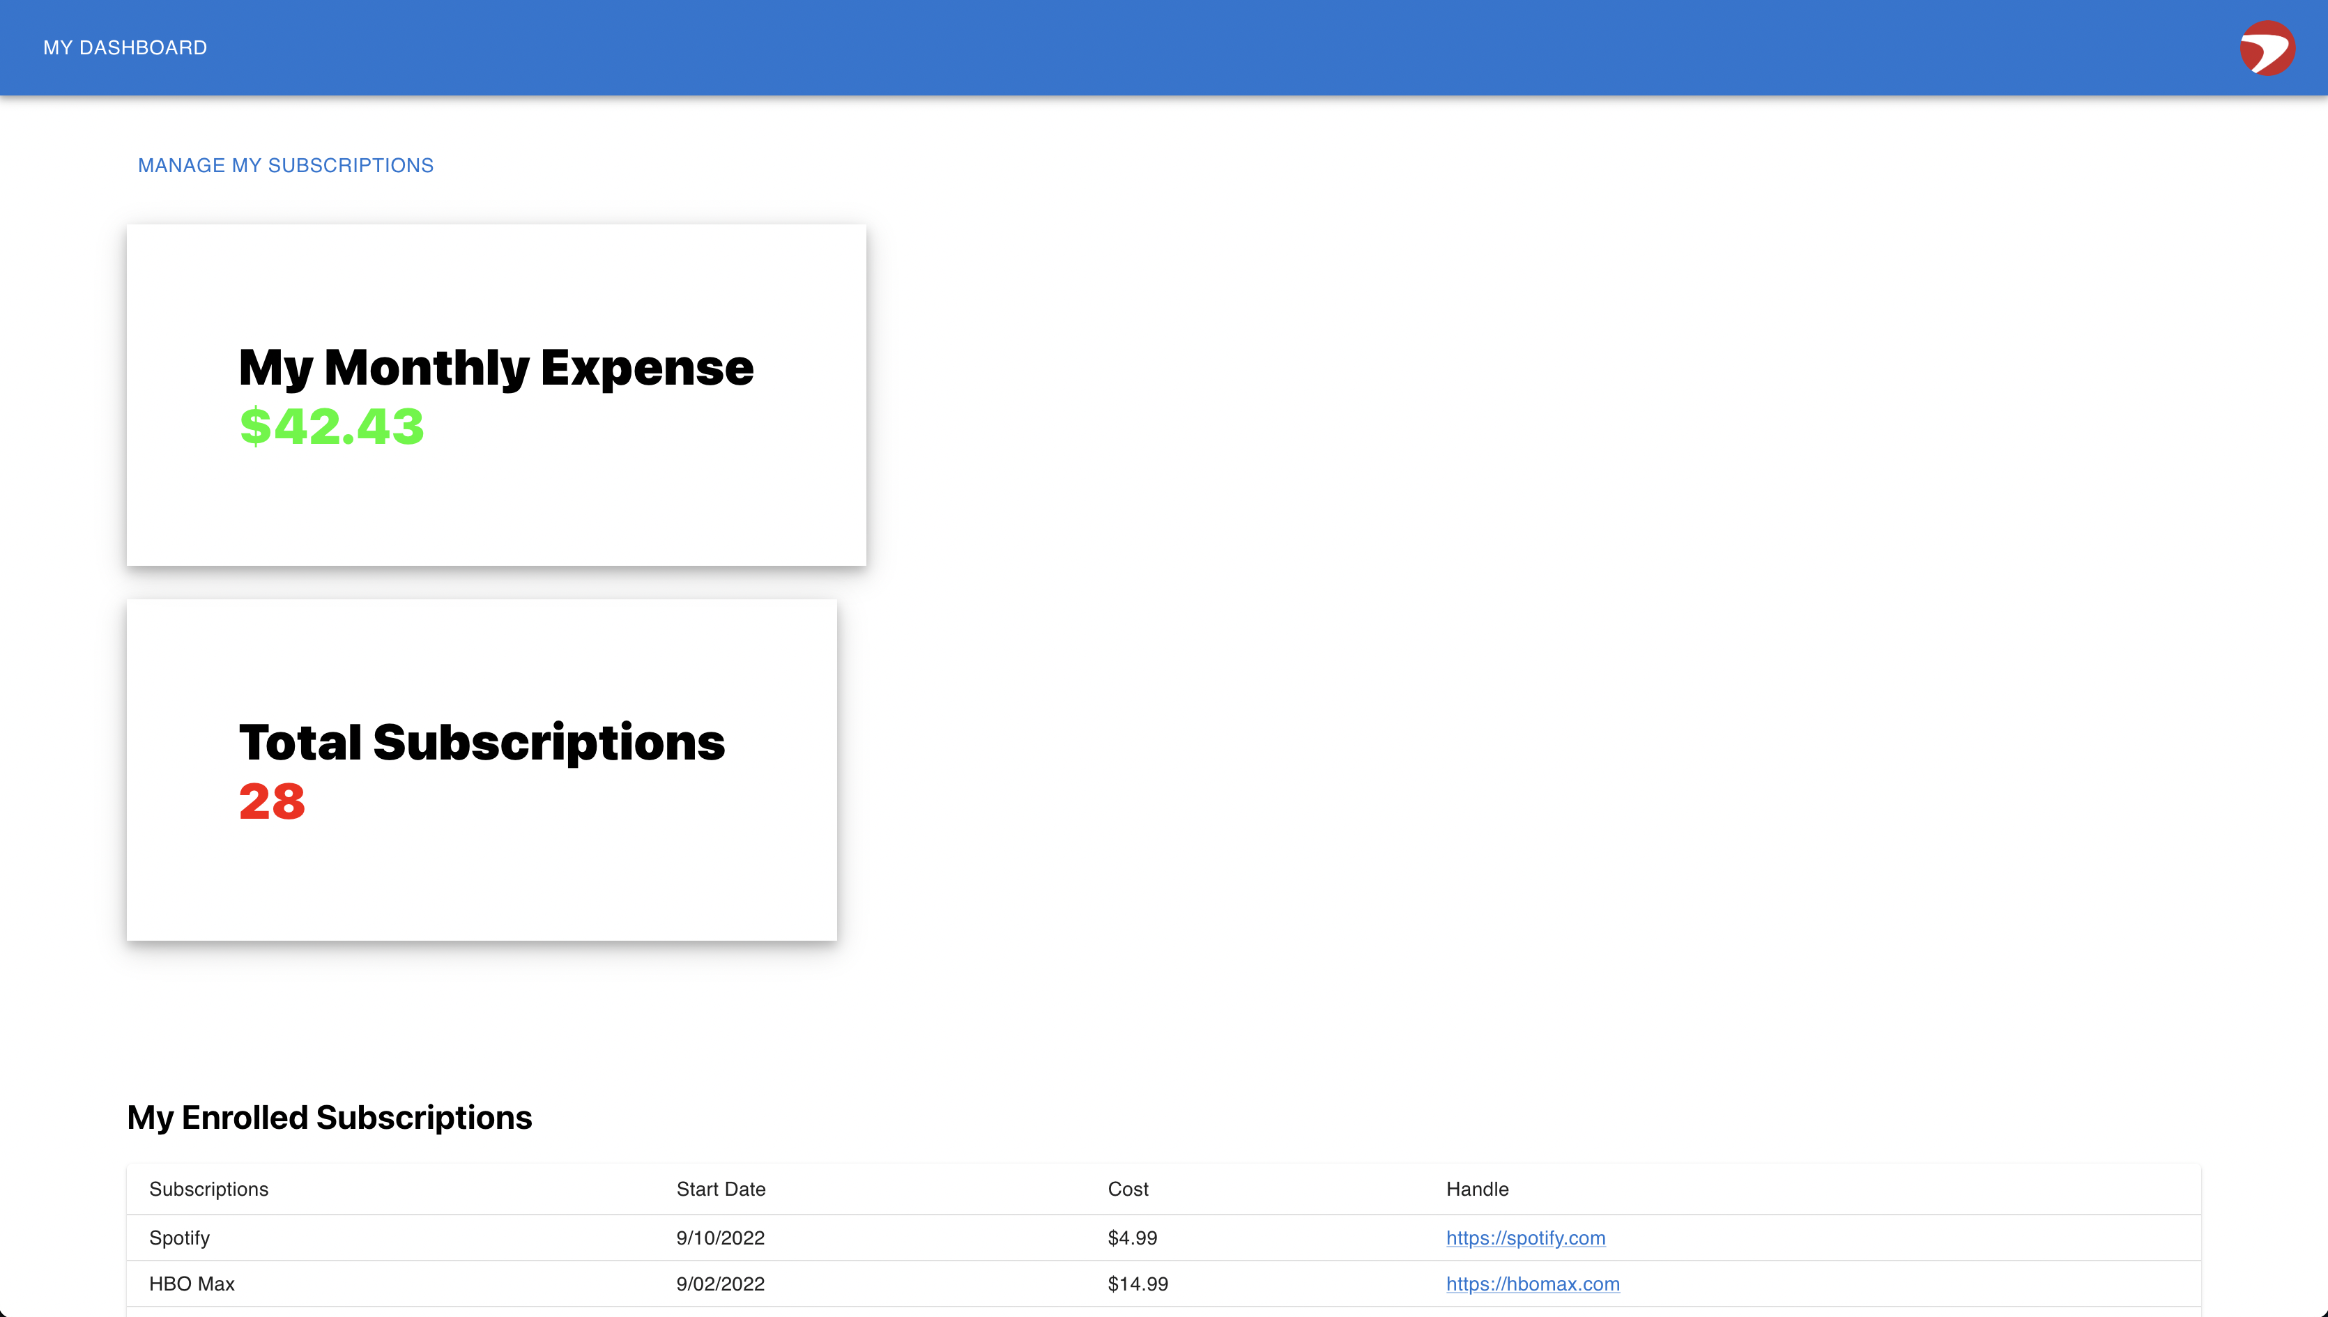
Task: Select the HBO Max row name
Action: coord(191,1284)
